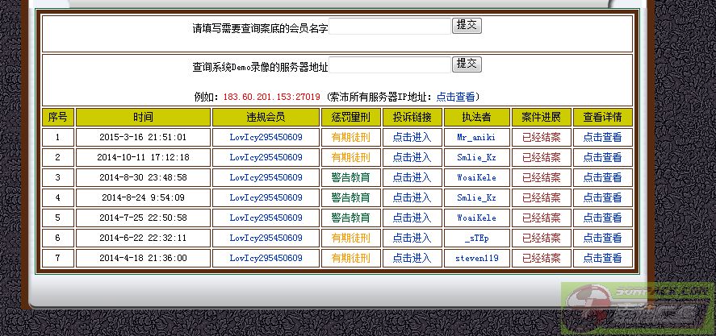Open the LovIcy295450609 link in row 5
The image size is (716, 336).
[x=266, y=218]
